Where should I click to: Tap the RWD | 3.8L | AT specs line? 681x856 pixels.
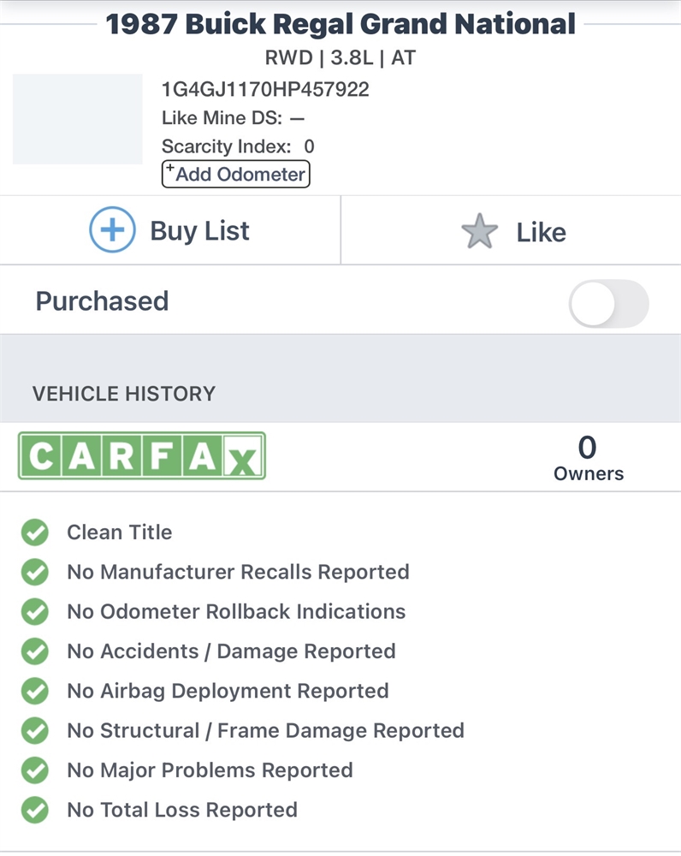tap(340, 57)
